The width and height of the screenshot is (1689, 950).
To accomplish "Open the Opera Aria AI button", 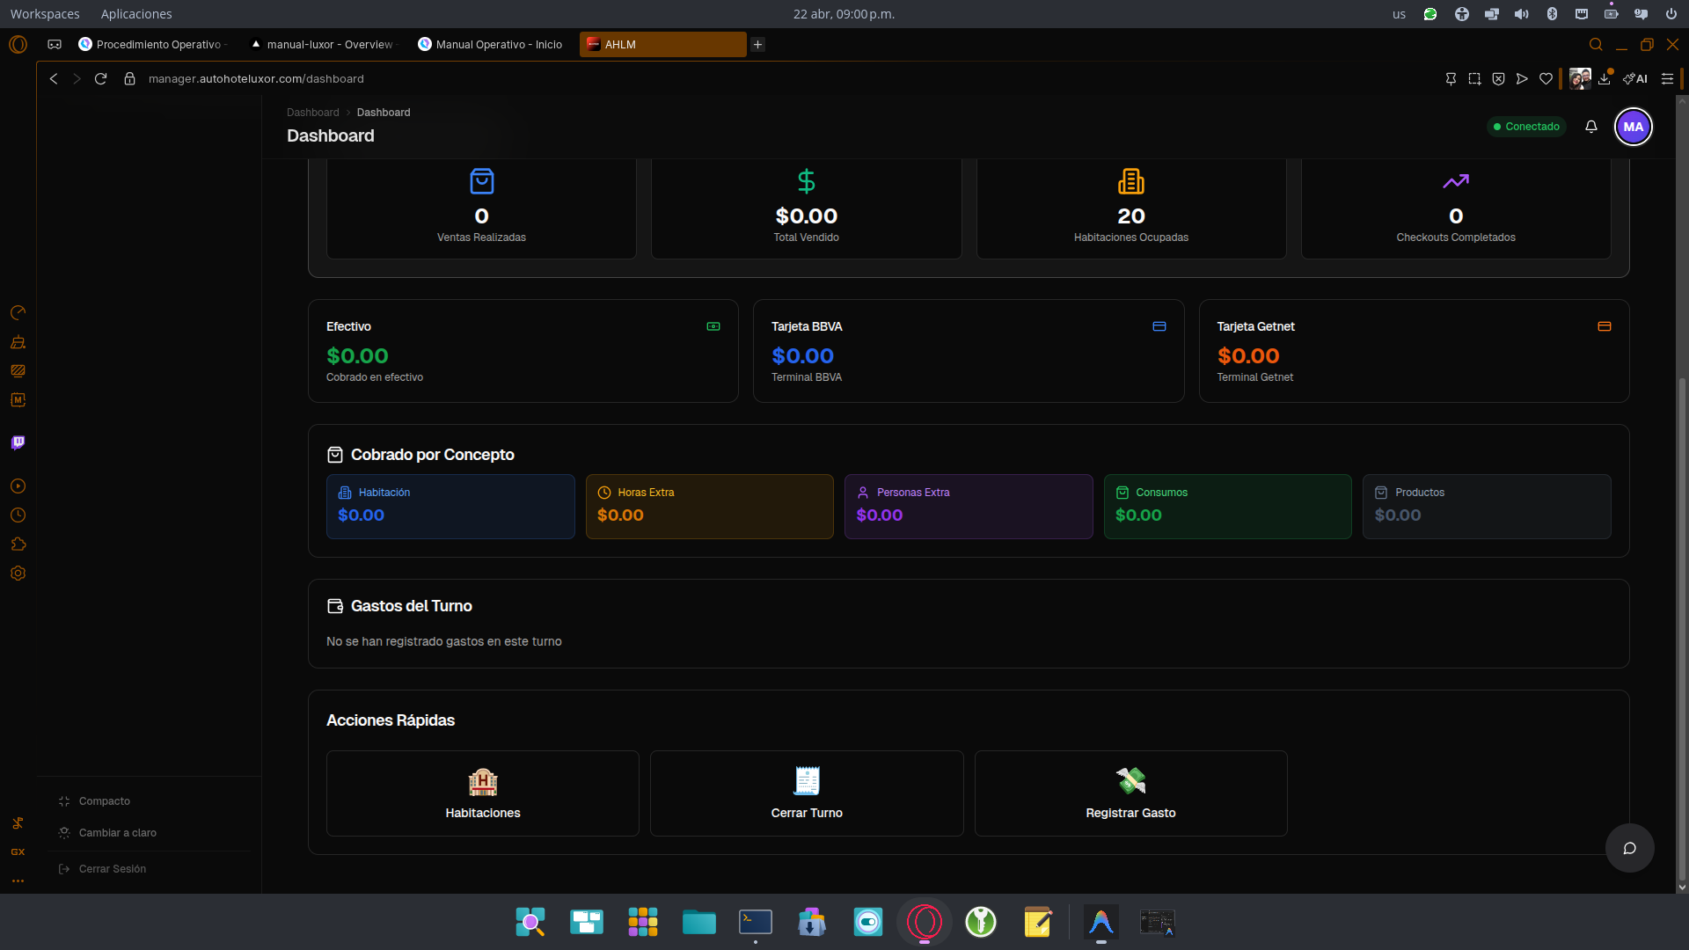I will [x=1635, y=79].
